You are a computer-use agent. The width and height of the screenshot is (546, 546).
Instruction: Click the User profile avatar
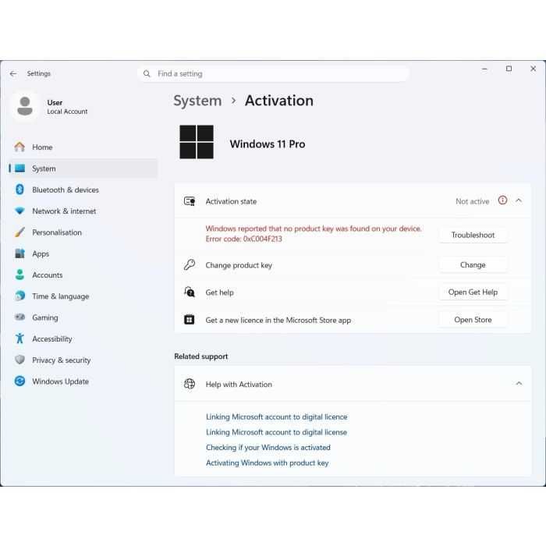click(x=25, y=107)
